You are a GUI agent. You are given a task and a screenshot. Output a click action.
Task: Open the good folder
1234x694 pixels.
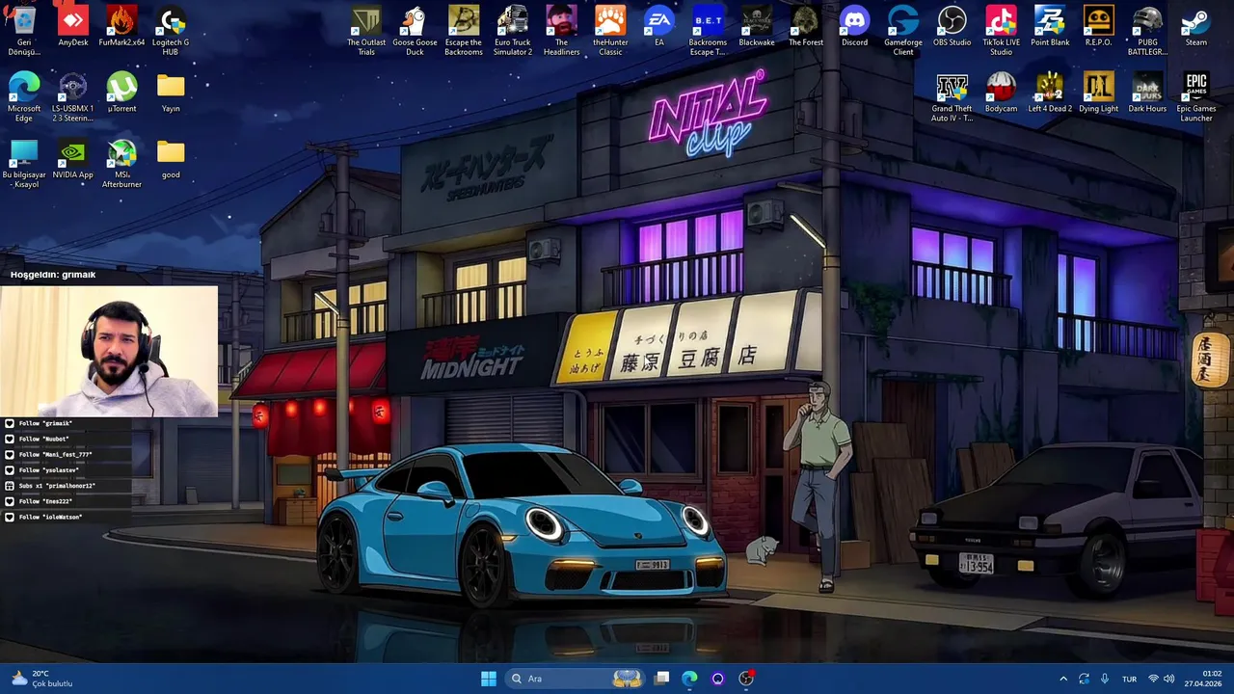click(171, 160)
